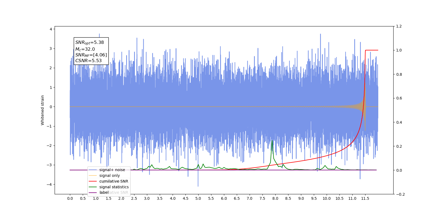Viewport: 437px width, 218px height.
Task: Click the blue signal+ noise legend line sample
Action: 93,170
